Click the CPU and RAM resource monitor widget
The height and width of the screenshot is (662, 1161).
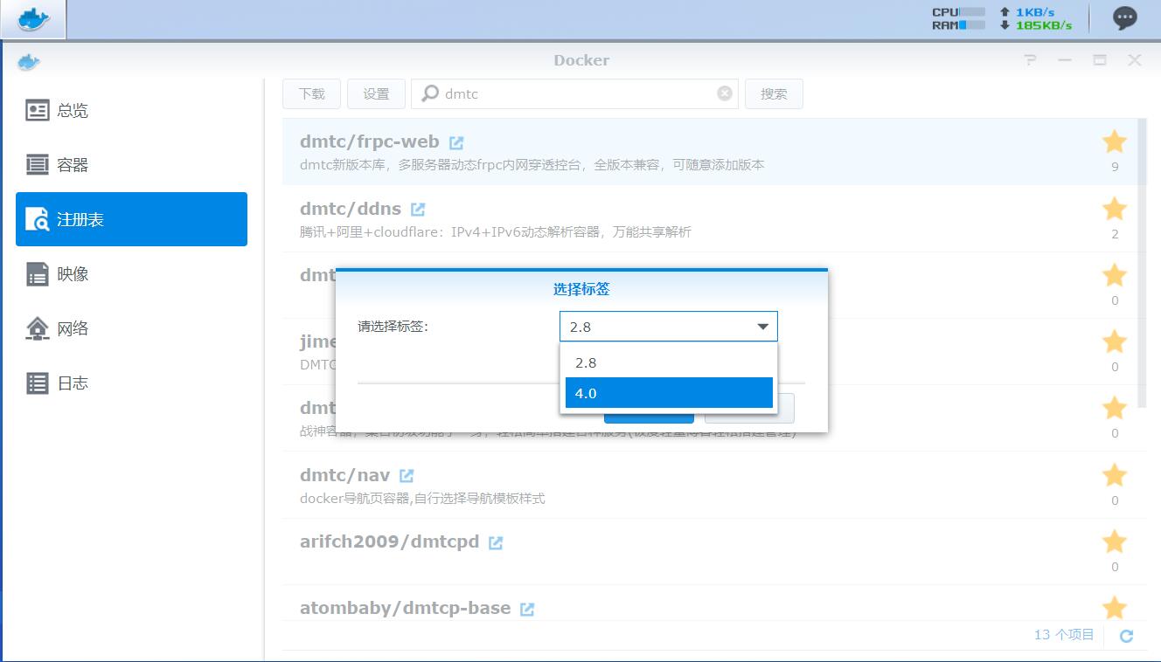coord(959,18)
